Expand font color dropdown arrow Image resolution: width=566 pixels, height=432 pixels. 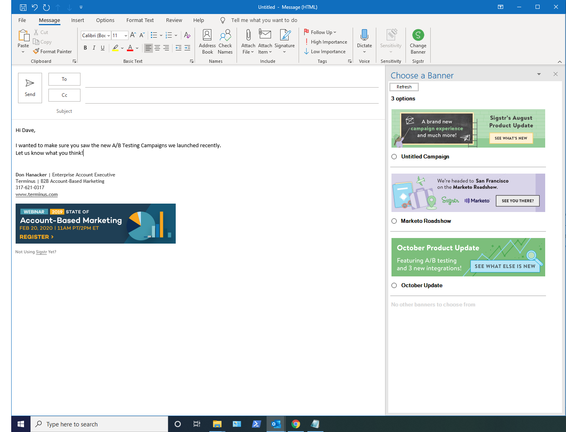137,48
